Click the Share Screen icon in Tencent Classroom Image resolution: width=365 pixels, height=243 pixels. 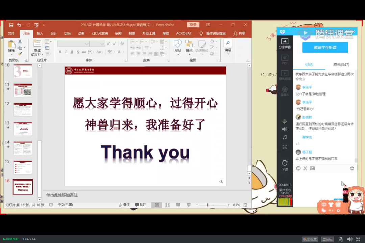click(285, 43)
